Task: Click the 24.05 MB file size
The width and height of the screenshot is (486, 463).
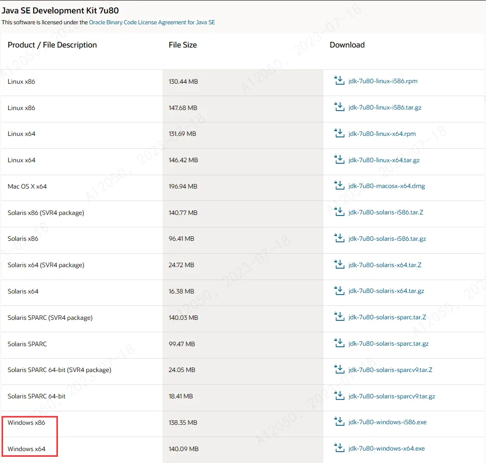Action: click(182, 370)
